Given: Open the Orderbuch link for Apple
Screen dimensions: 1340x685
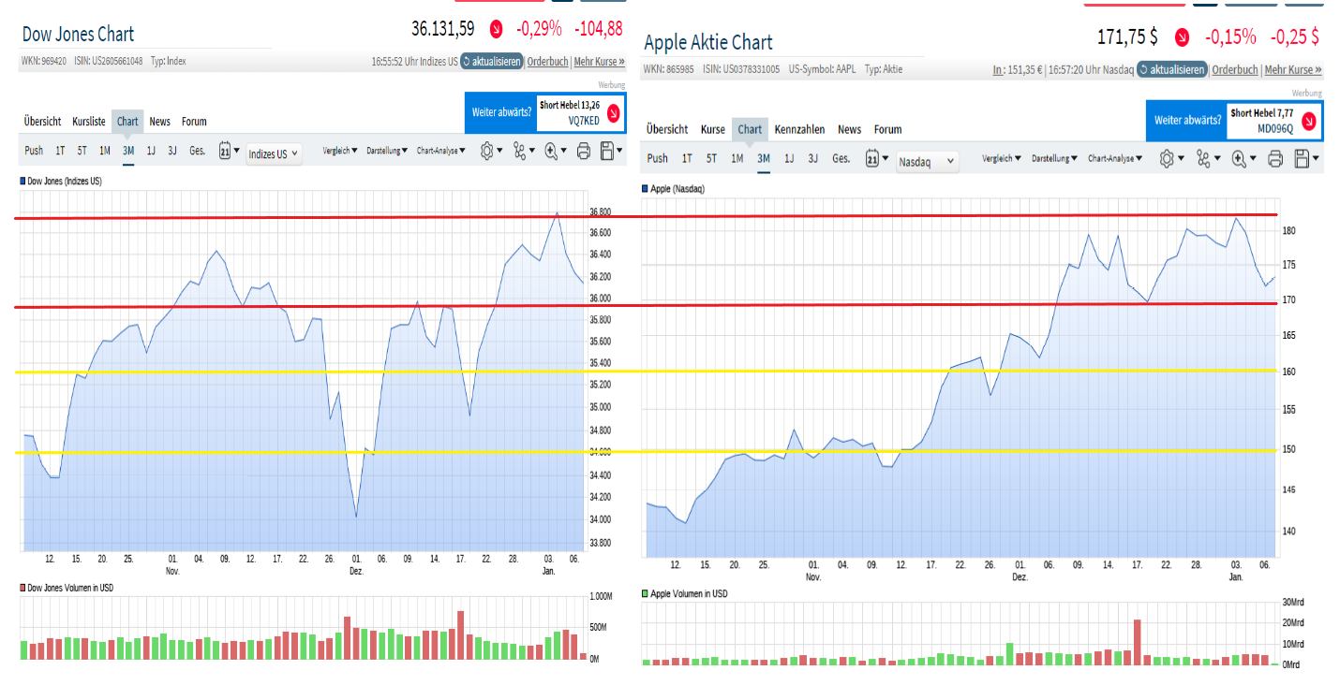Looking at the screenshot, I should (1235, 69).
